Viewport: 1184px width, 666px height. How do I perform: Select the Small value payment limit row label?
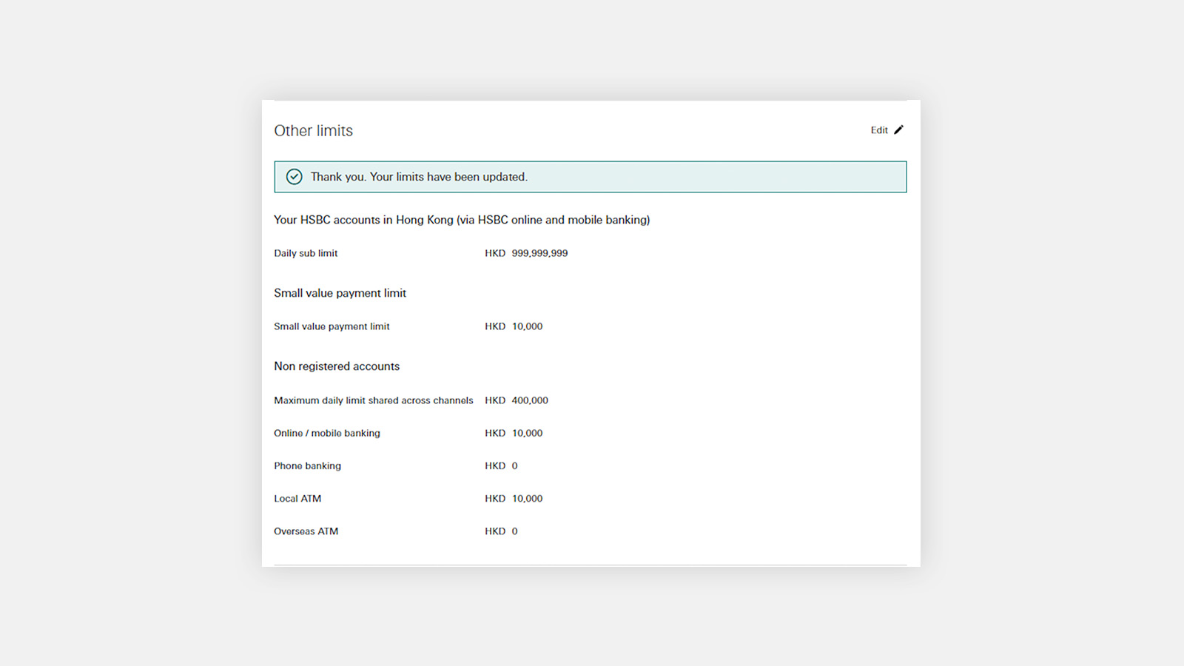332,326
